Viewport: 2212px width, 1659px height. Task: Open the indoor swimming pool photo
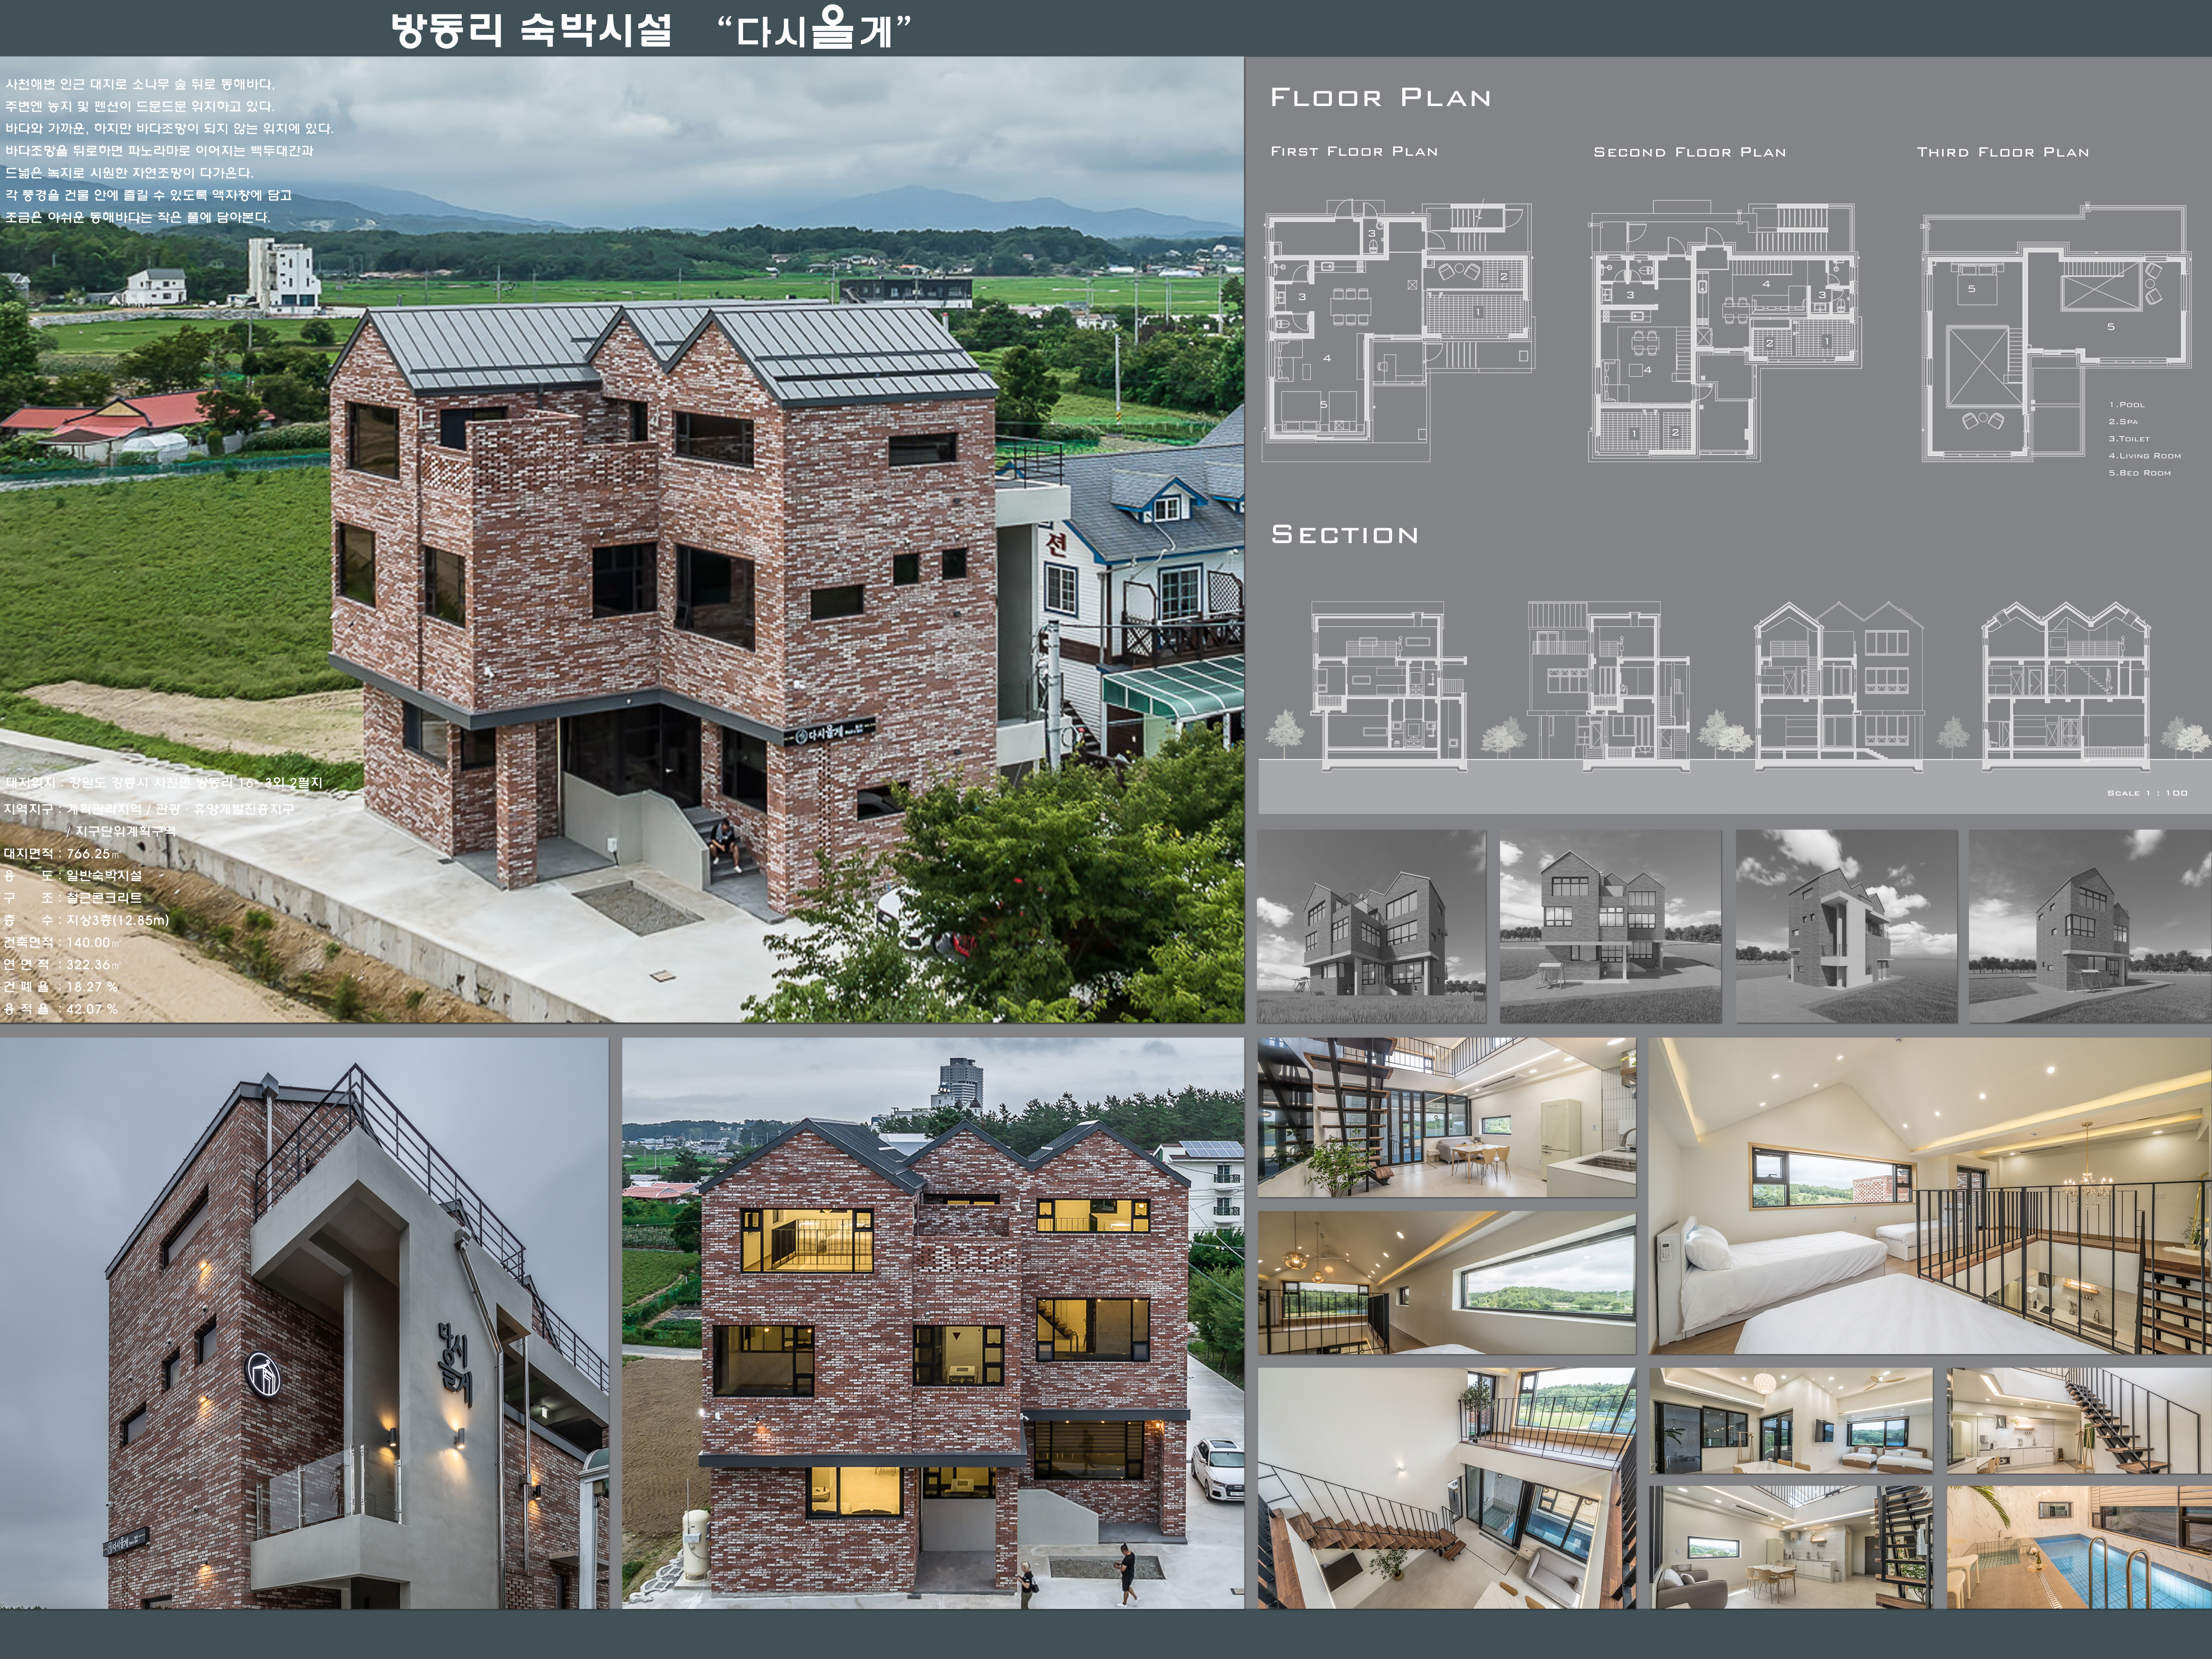[2079, 1547]
